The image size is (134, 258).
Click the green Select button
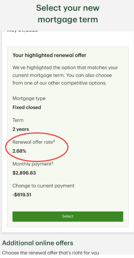[x=68, y=216]
